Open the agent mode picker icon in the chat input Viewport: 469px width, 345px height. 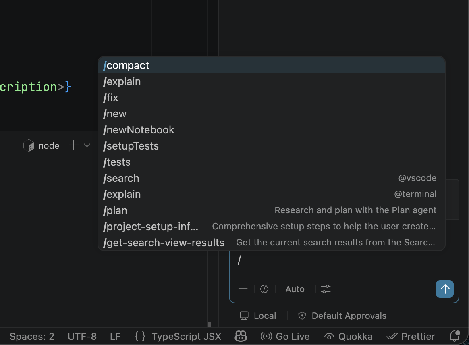pos(264,289)
